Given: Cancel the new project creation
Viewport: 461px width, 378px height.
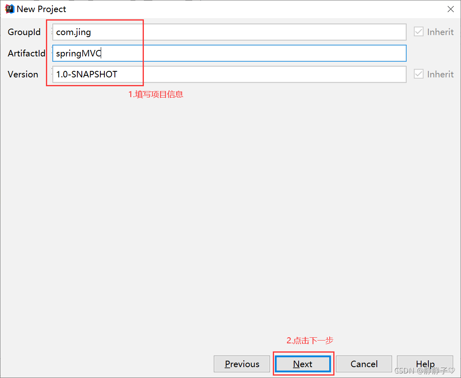Looking at the screenshot, I should [x=363, y=364].
